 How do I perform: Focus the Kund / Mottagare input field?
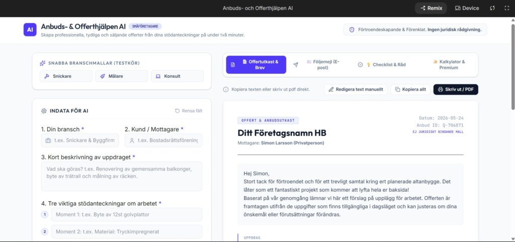[x=163, y=141]
